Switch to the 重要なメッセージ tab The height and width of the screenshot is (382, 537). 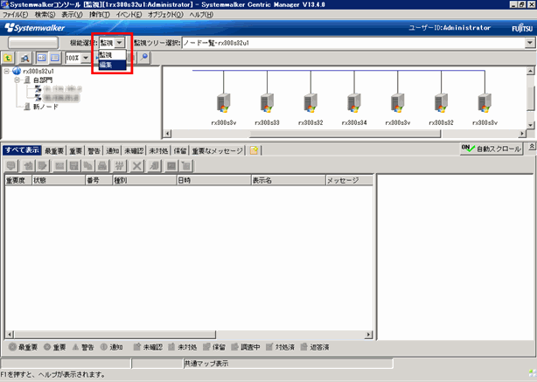(217, 150)
